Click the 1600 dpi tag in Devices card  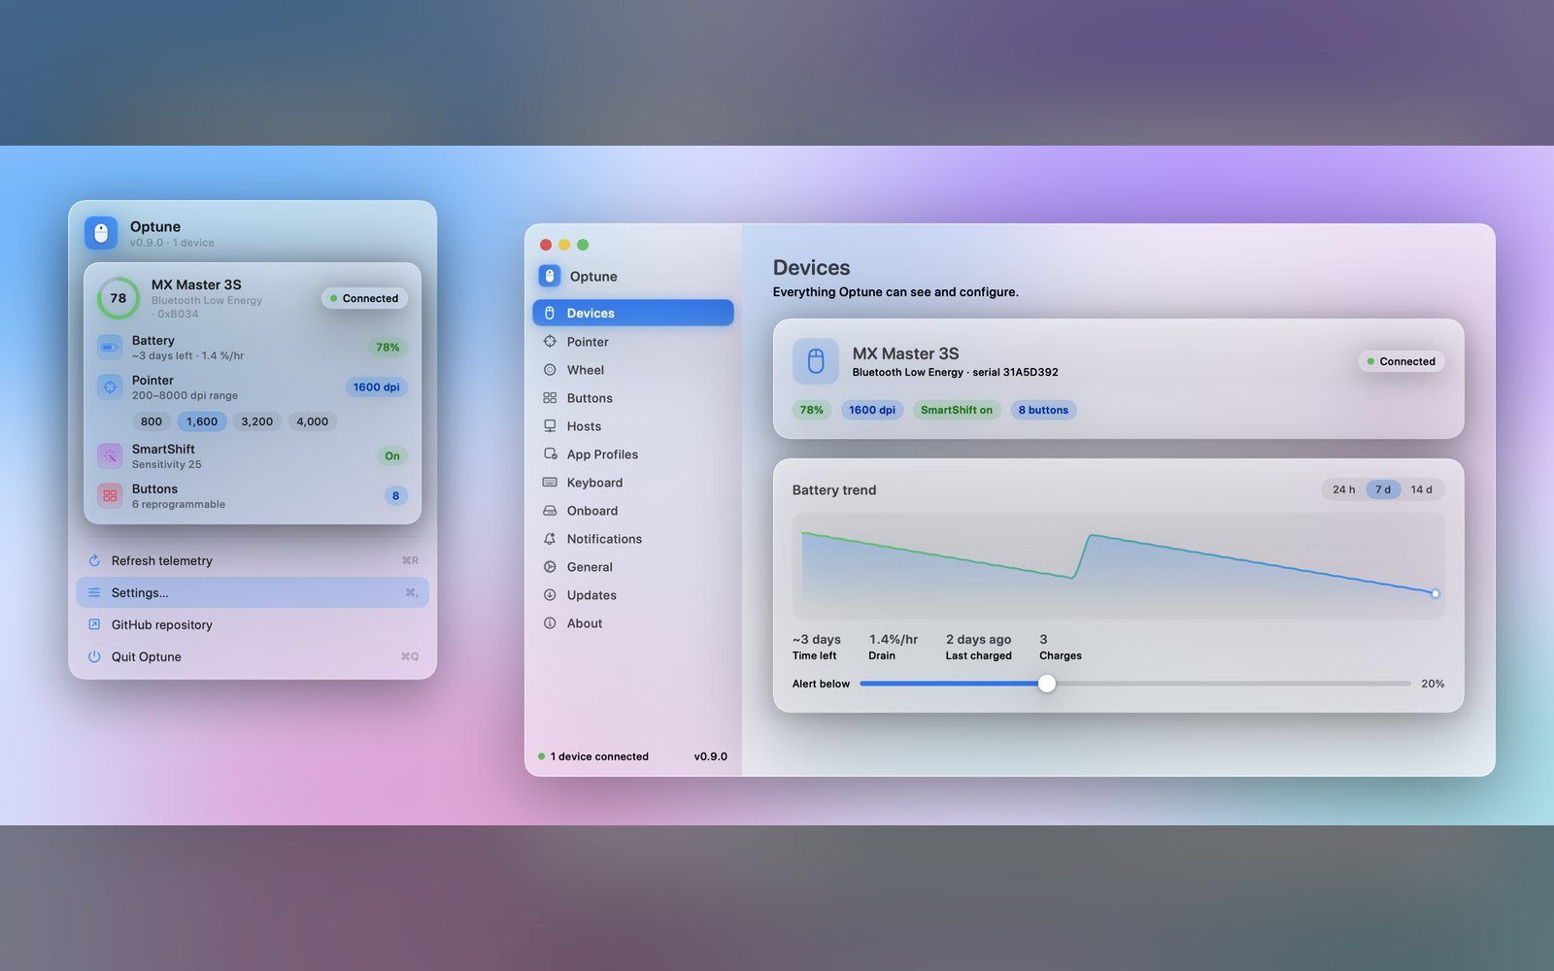pos(872,410)
